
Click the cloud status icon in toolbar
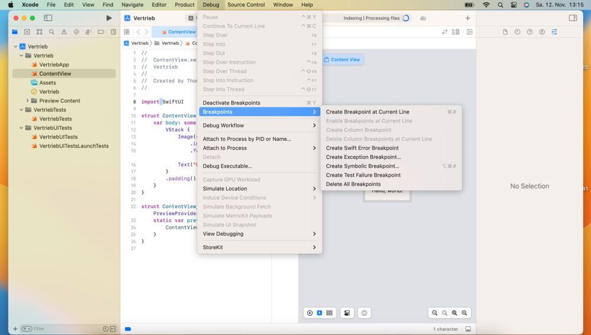[x=423, y=18]
